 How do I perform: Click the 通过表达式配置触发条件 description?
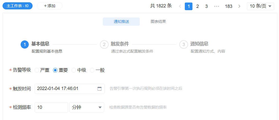pyautogui.click(x=132, y=51)
